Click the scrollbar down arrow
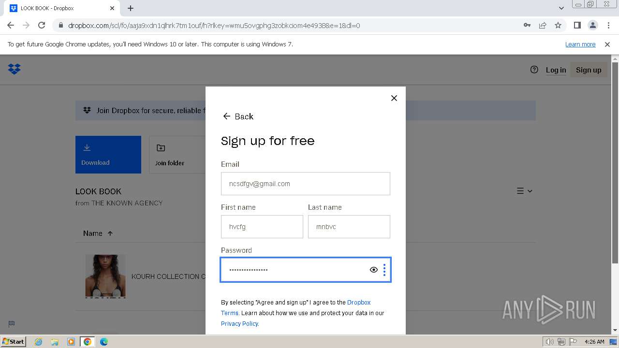The image size is (619, 348). tap(615, 331)
